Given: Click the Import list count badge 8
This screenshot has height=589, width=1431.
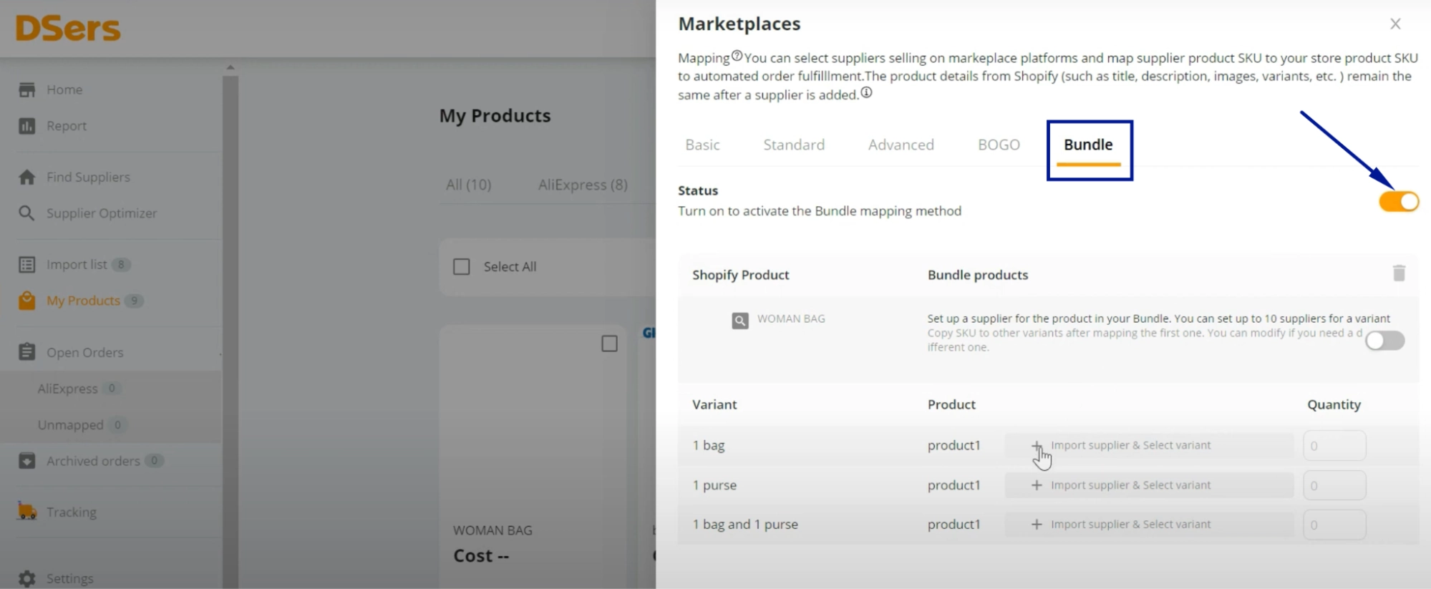Looking at the screenshot, I should tap(121, 265).
